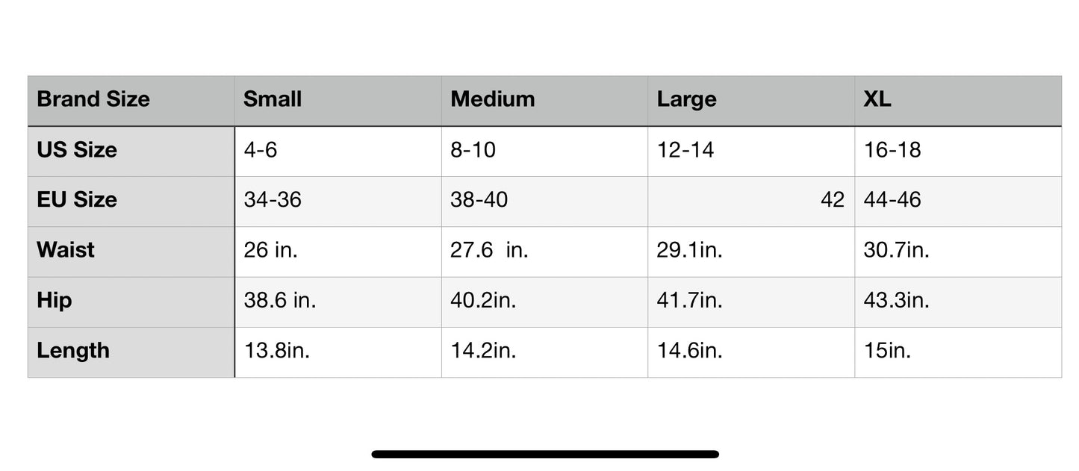
Task: Click the right-aligned 42 cell
Action: click(x=751, y=202)
